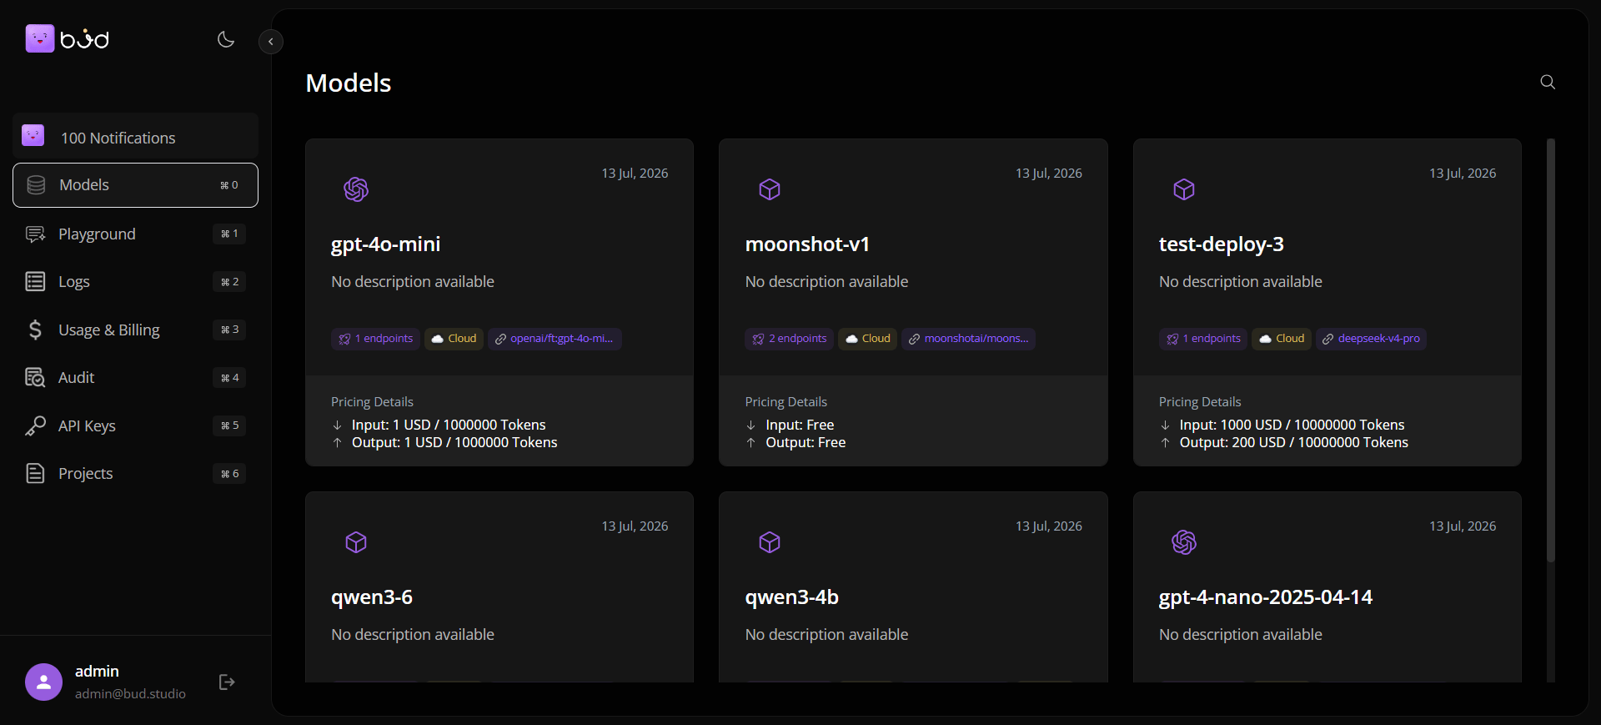The image size is (1601, 725).
Task: Click 'Output: 200 USD / 10000000 Tokens' text
Action: [x=1293, y=443]
